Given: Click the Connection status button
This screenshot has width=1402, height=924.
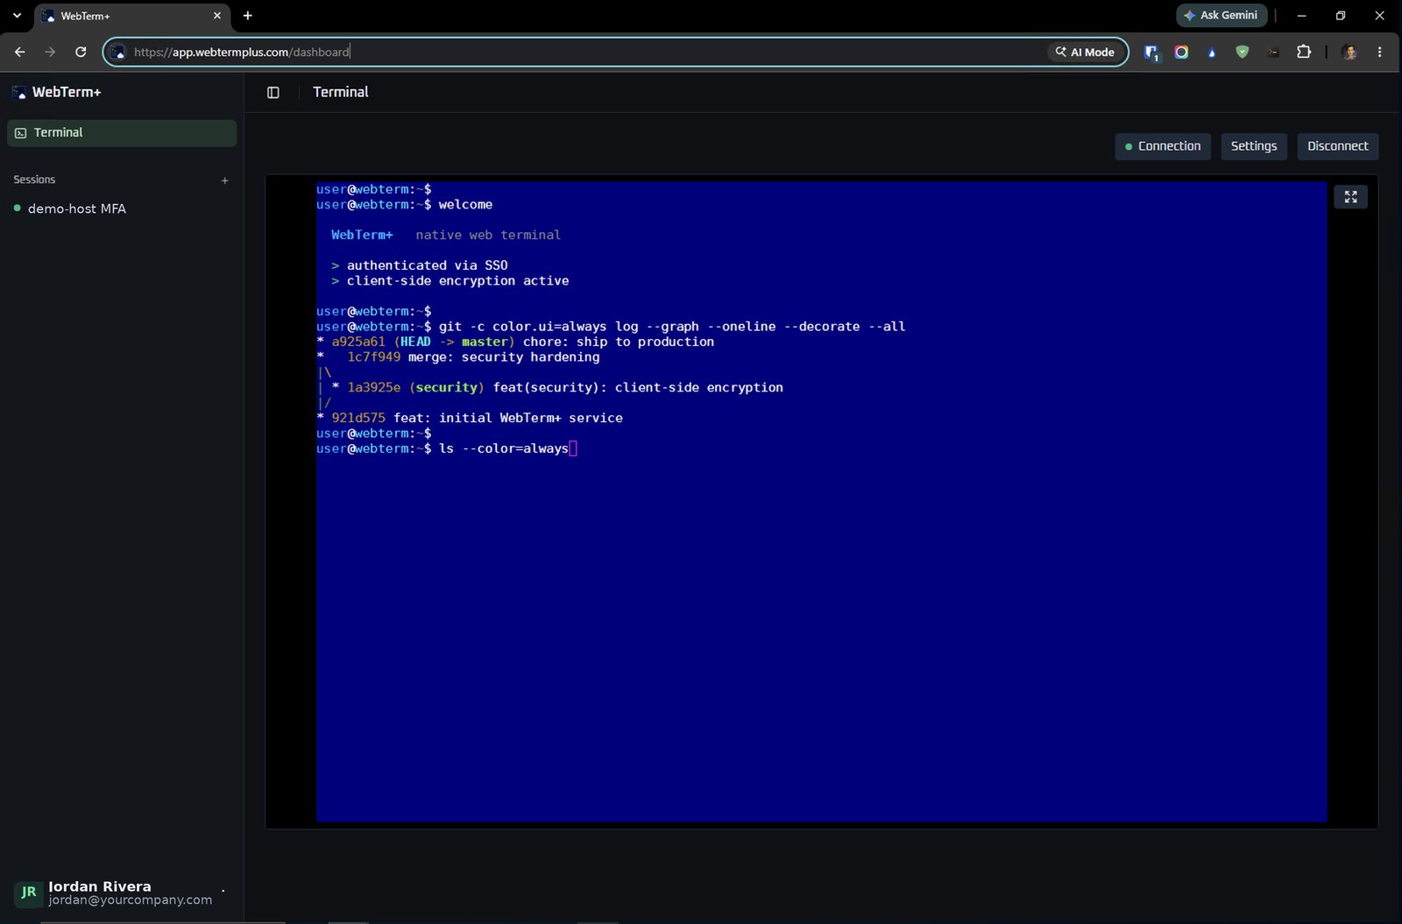Looking at the screenshot, I should click(1163, 146).
